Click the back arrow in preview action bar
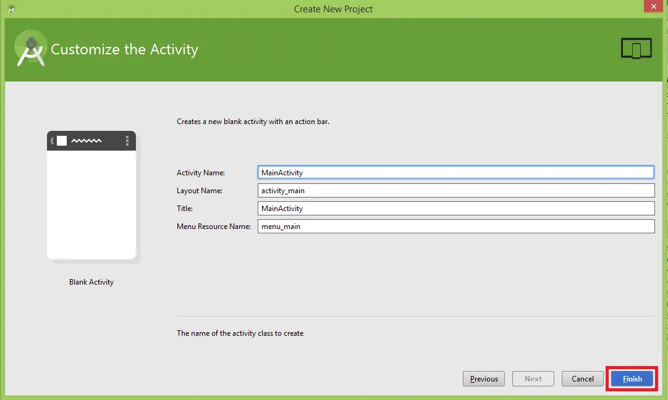This screenshot has width=668, height=400. point(52,141)
